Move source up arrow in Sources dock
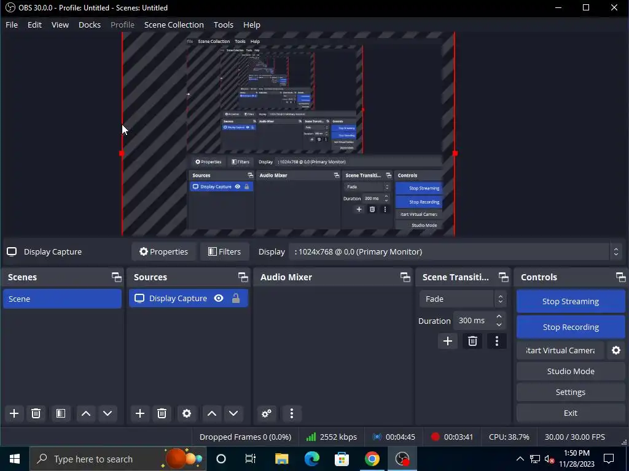 pos(212,413)
